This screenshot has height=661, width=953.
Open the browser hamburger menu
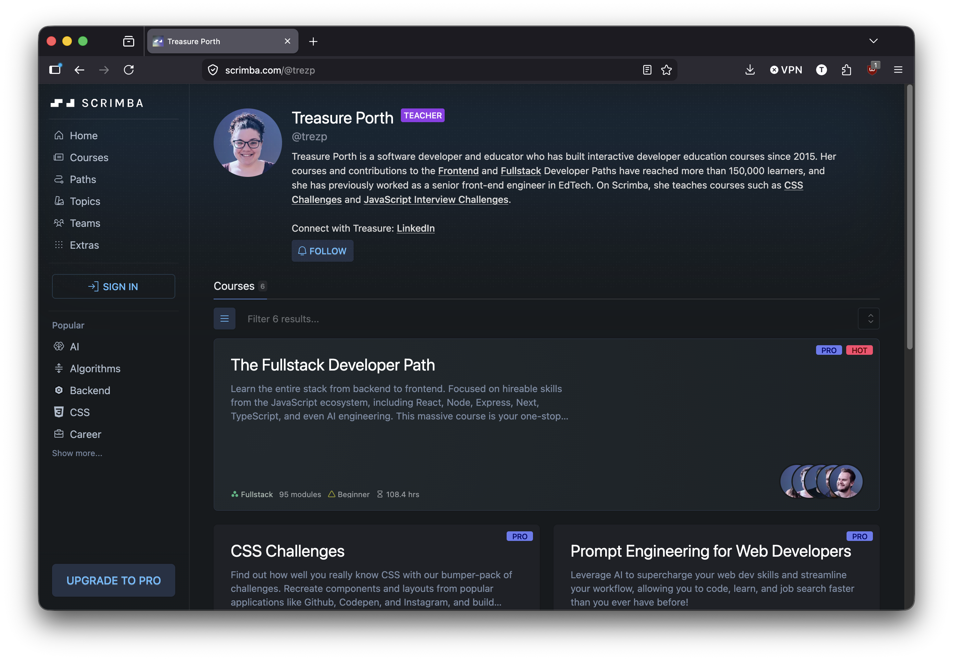pos(898,70)
